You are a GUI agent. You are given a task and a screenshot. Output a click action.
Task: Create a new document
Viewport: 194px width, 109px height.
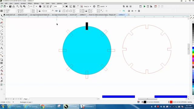click(2, 6)
